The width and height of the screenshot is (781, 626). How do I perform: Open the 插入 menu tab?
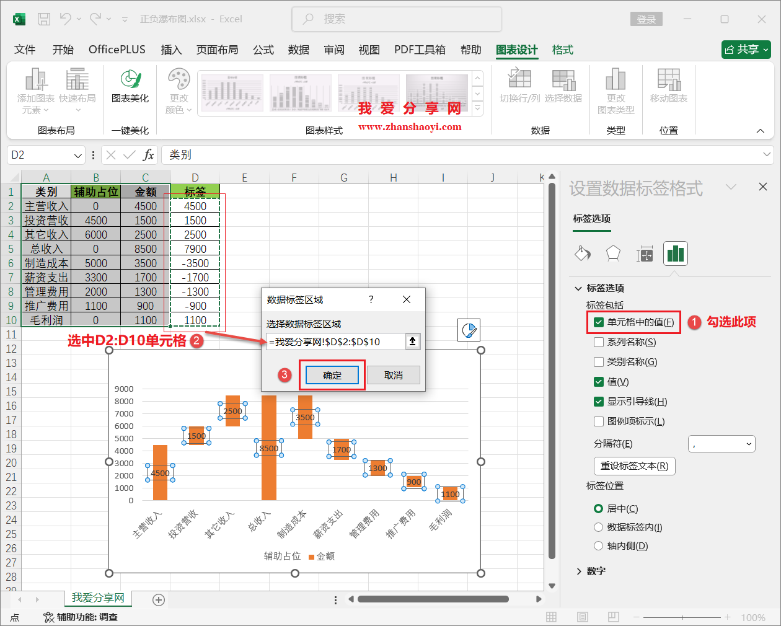[171, 50]
